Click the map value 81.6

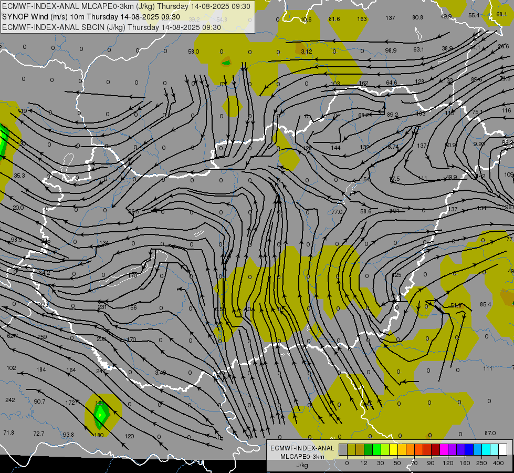pos(334,19)
